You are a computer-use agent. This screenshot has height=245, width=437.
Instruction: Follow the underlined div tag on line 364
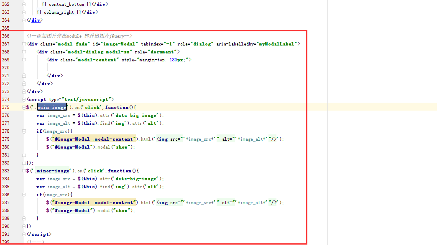[x=36, y=20]
